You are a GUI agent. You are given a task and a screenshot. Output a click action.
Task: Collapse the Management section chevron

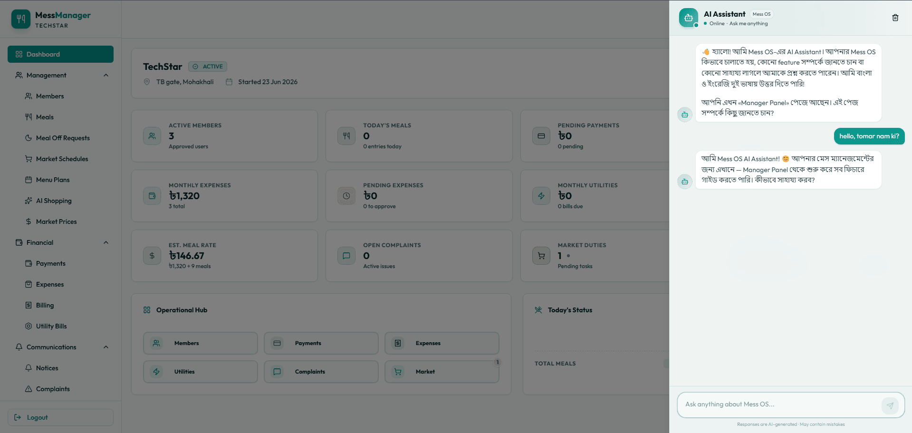pyautogui.click(x=106, y=75)
